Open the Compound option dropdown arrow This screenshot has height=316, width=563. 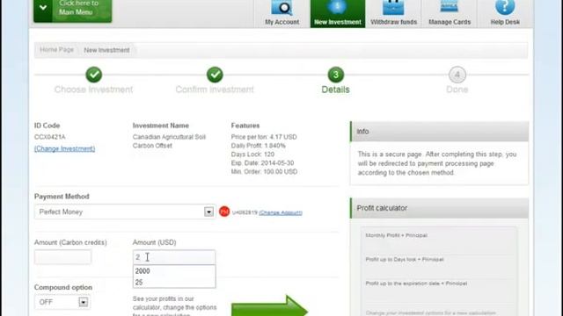[x=83, y=302]
